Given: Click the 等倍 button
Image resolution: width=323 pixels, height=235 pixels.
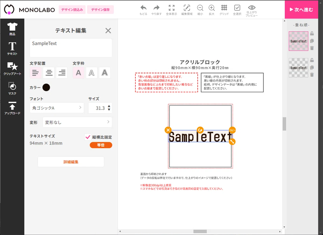Looking at the screenshot, I should tap(101, 145).
